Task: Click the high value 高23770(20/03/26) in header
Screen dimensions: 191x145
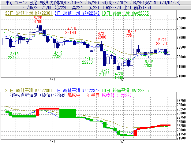Action: coord(126,2)
